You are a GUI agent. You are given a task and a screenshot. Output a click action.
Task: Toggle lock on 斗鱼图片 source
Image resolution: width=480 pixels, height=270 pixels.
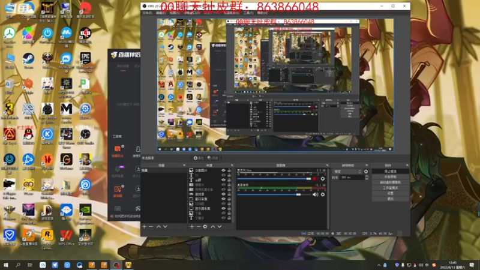(229, 170)
